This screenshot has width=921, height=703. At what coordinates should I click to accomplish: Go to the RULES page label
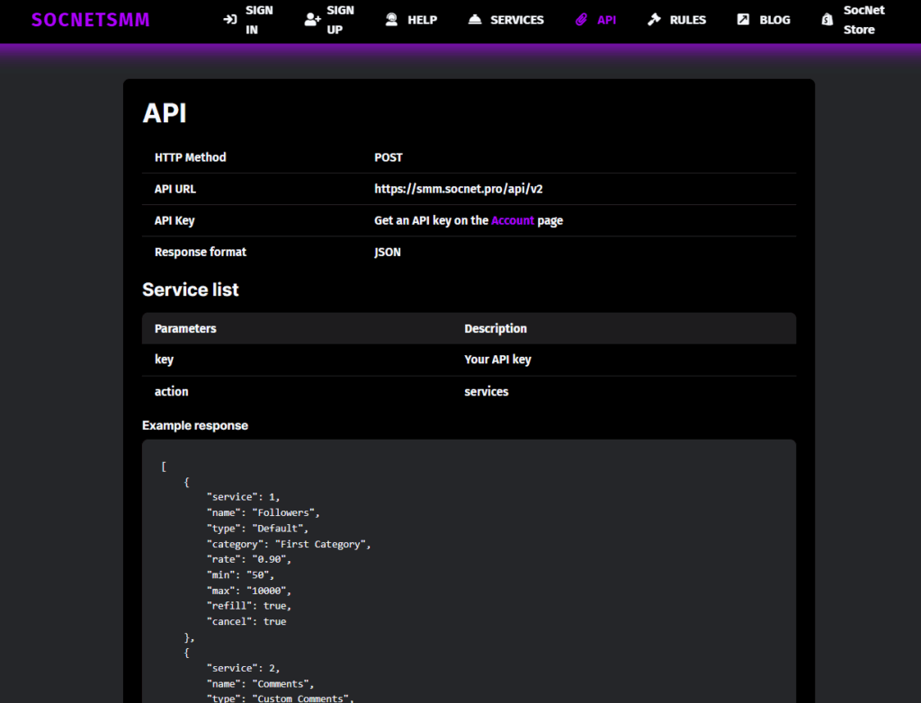687,20
